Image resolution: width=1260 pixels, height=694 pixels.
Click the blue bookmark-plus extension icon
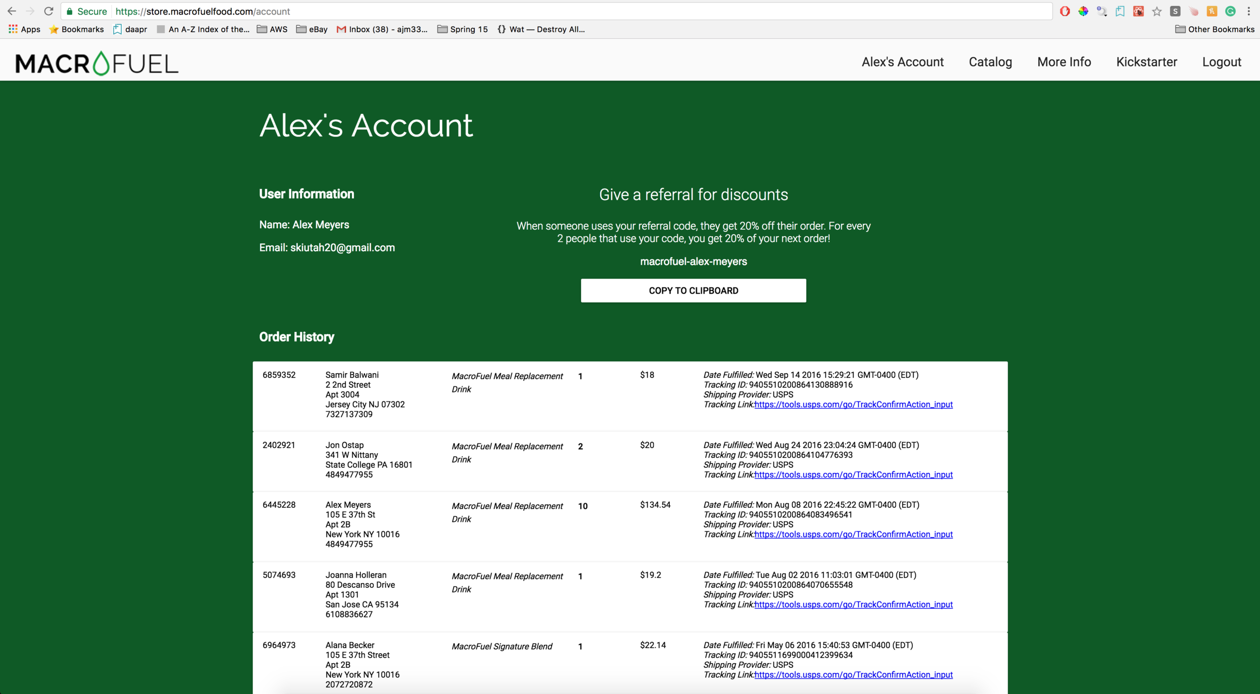click(1120, 11)
